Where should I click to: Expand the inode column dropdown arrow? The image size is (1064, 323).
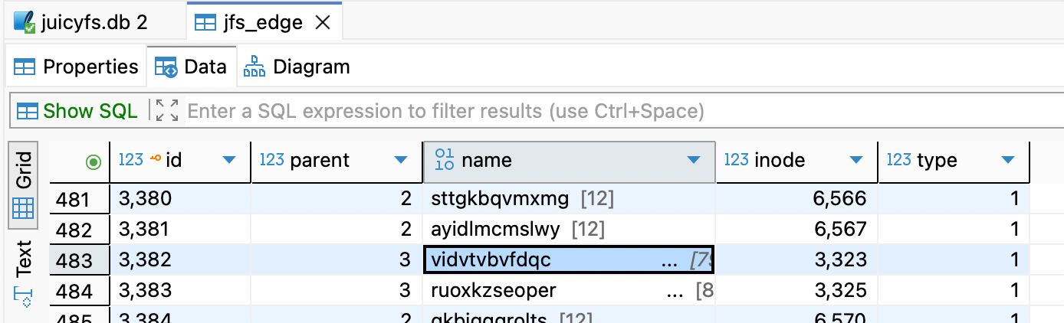(856, 160)
